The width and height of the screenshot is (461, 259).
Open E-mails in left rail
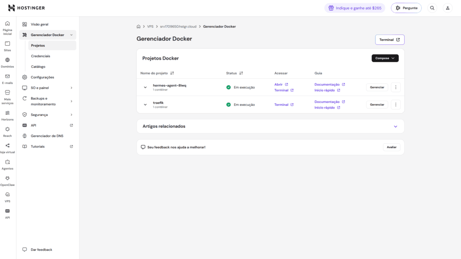pyautogui.click(x=7, y=79)
